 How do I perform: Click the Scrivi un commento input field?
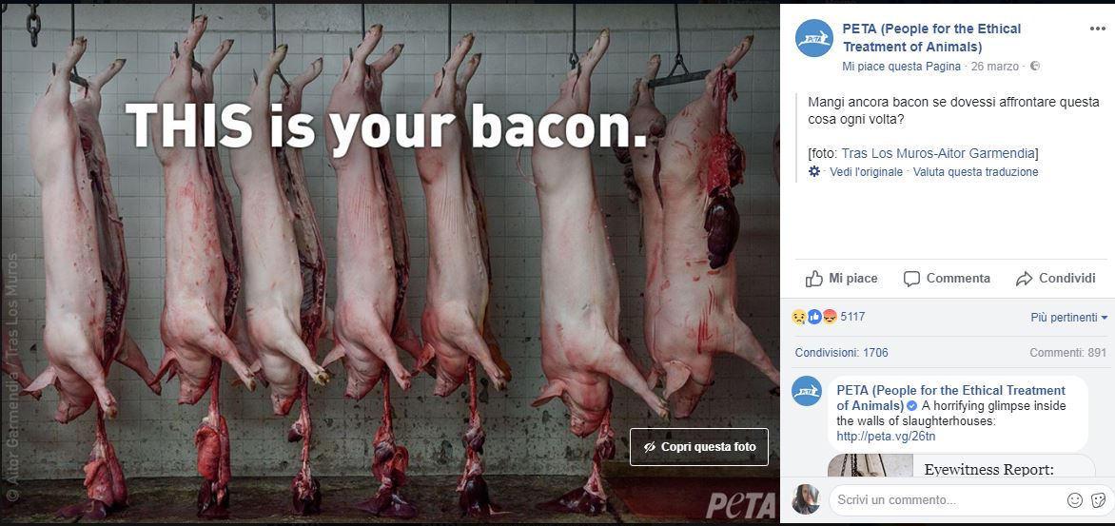tap(942, 500)
